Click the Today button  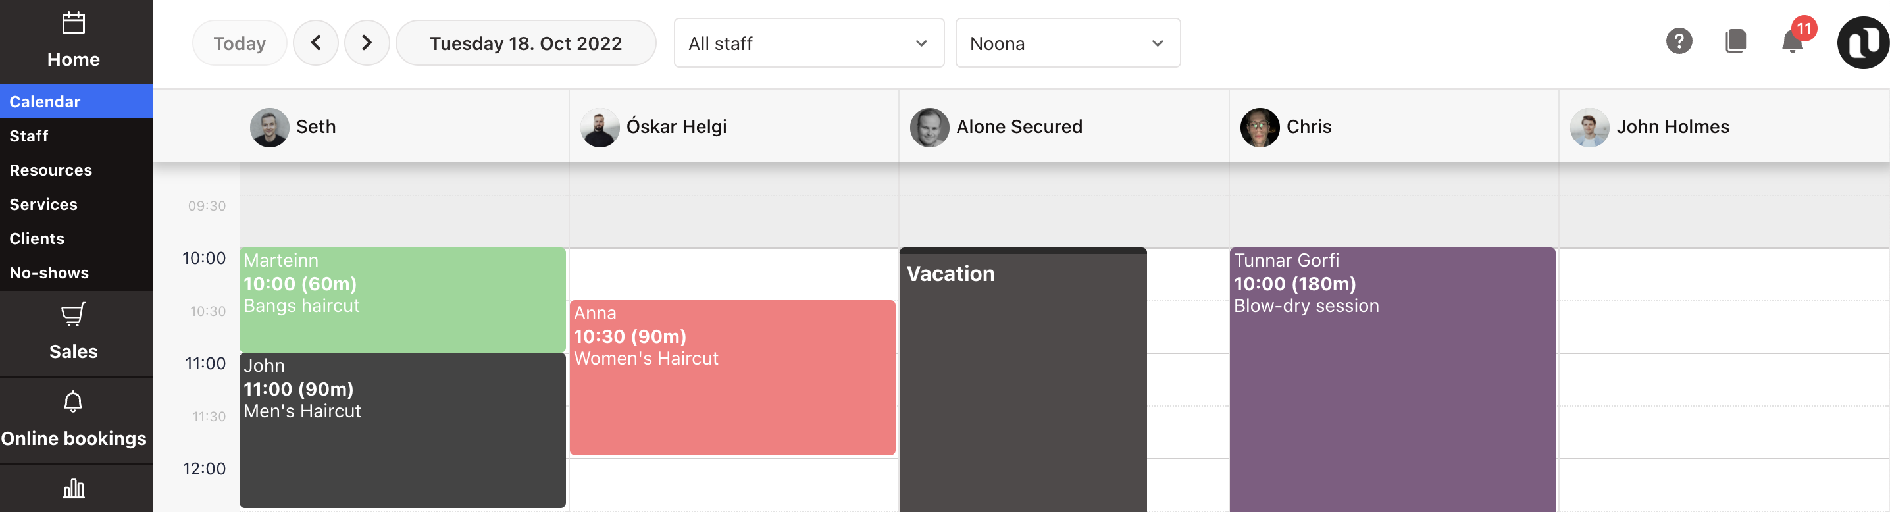click(239, 43)
